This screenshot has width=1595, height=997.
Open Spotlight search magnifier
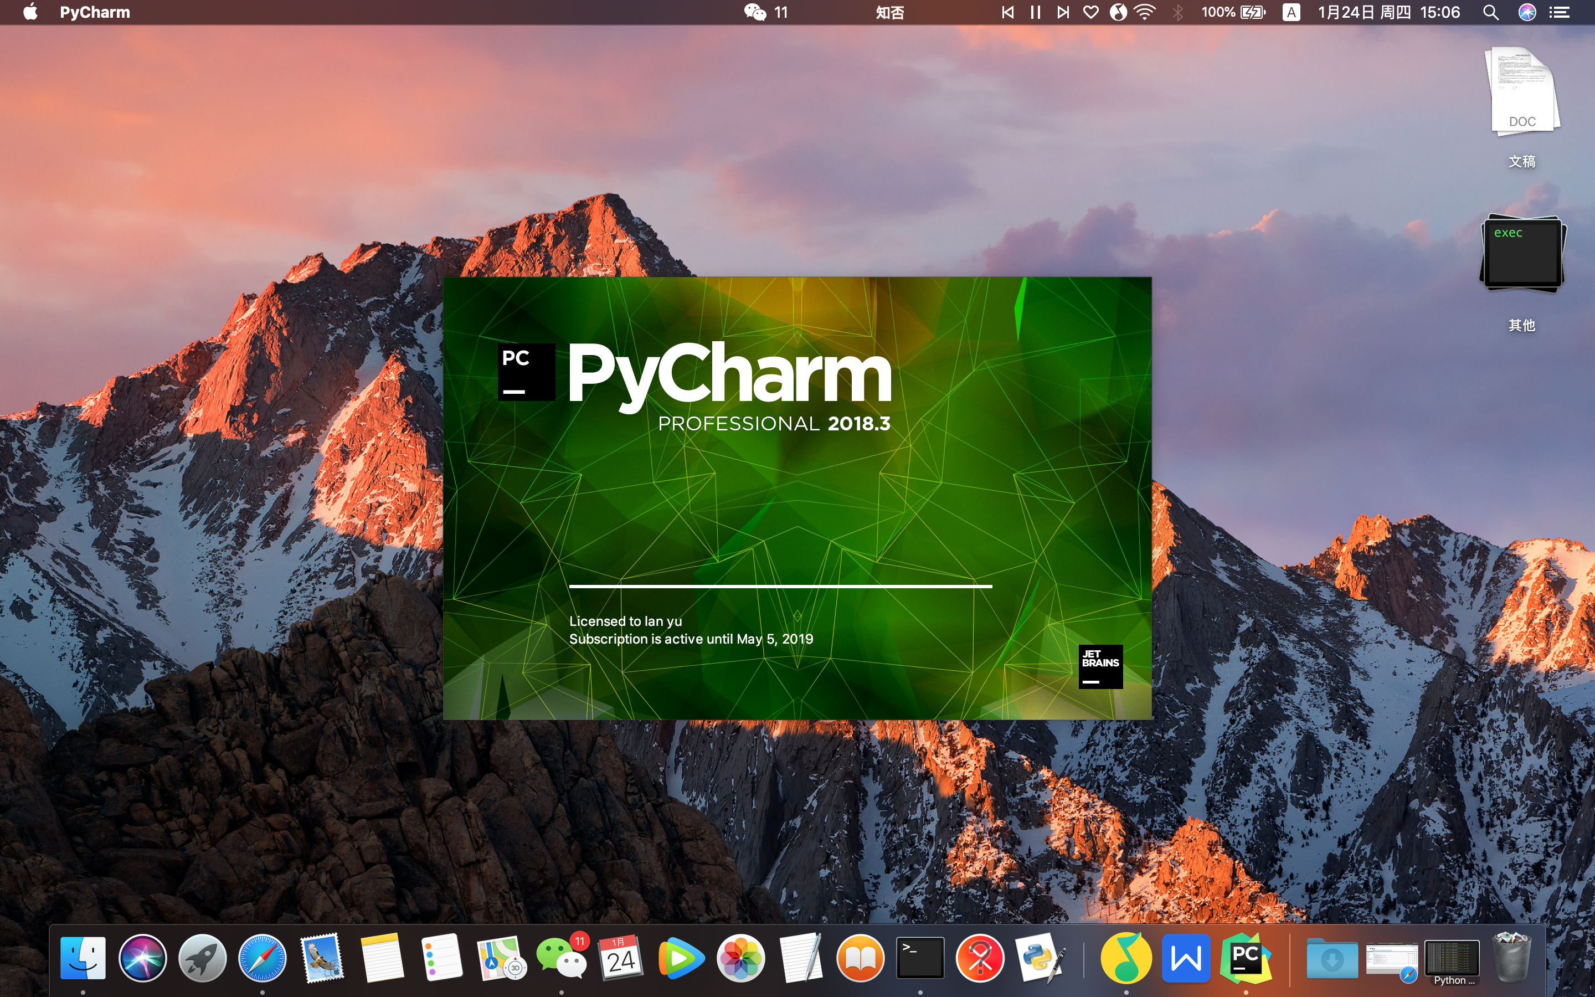[x=1490, y=12]
